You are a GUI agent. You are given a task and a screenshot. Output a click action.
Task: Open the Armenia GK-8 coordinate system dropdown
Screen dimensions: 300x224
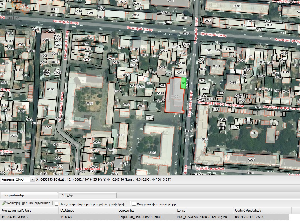pyautogui.click(x=32, y=179)
